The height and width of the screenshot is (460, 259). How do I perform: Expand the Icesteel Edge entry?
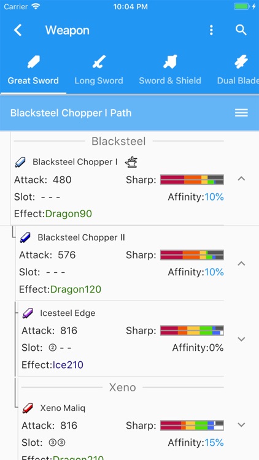pos(241,339)
